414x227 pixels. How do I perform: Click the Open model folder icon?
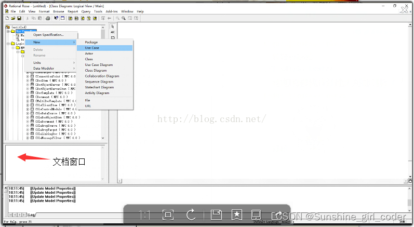(13, 18)
